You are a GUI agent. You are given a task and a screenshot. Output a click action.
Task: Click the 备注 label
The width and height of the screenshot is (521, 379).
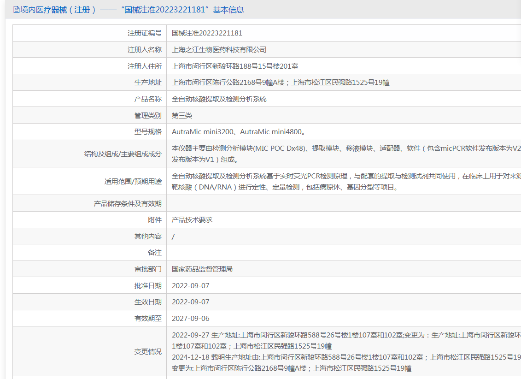click(155, 253)
